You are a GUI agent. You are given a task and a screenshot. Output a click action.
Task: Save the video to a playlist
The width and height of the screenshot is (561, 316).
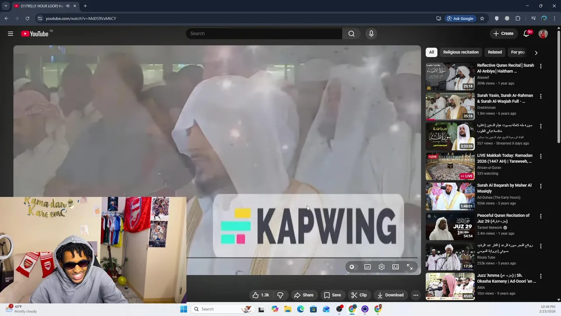click(x=332, y=295)
